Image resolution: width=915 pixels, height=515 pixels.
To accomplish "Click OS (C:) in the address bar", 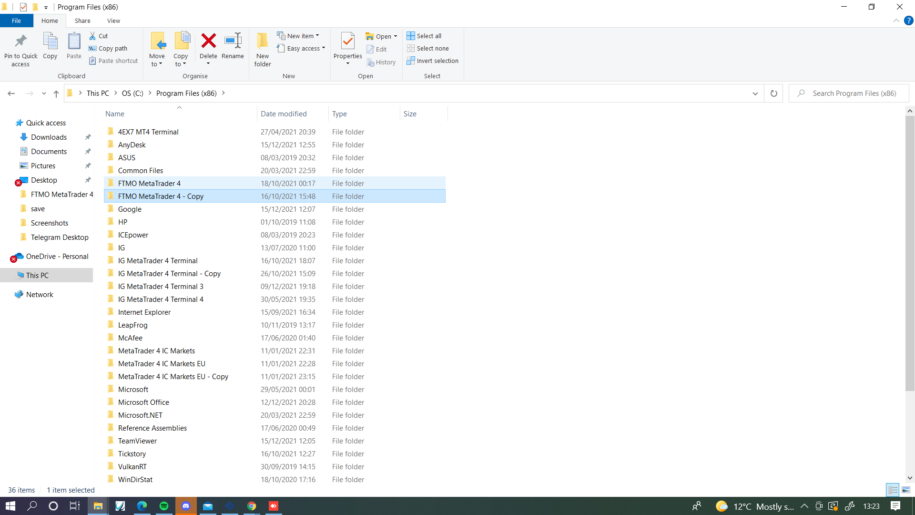I will click(x=132, y=93).
